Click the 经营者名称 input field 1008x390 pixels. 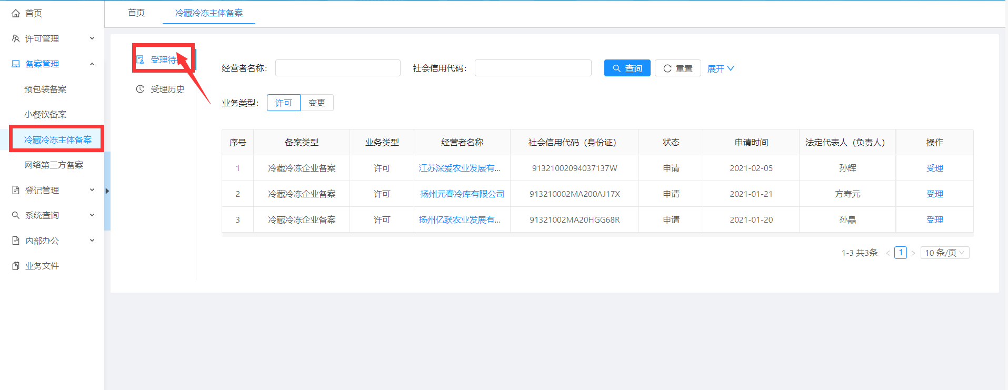(x=337, y=68)
